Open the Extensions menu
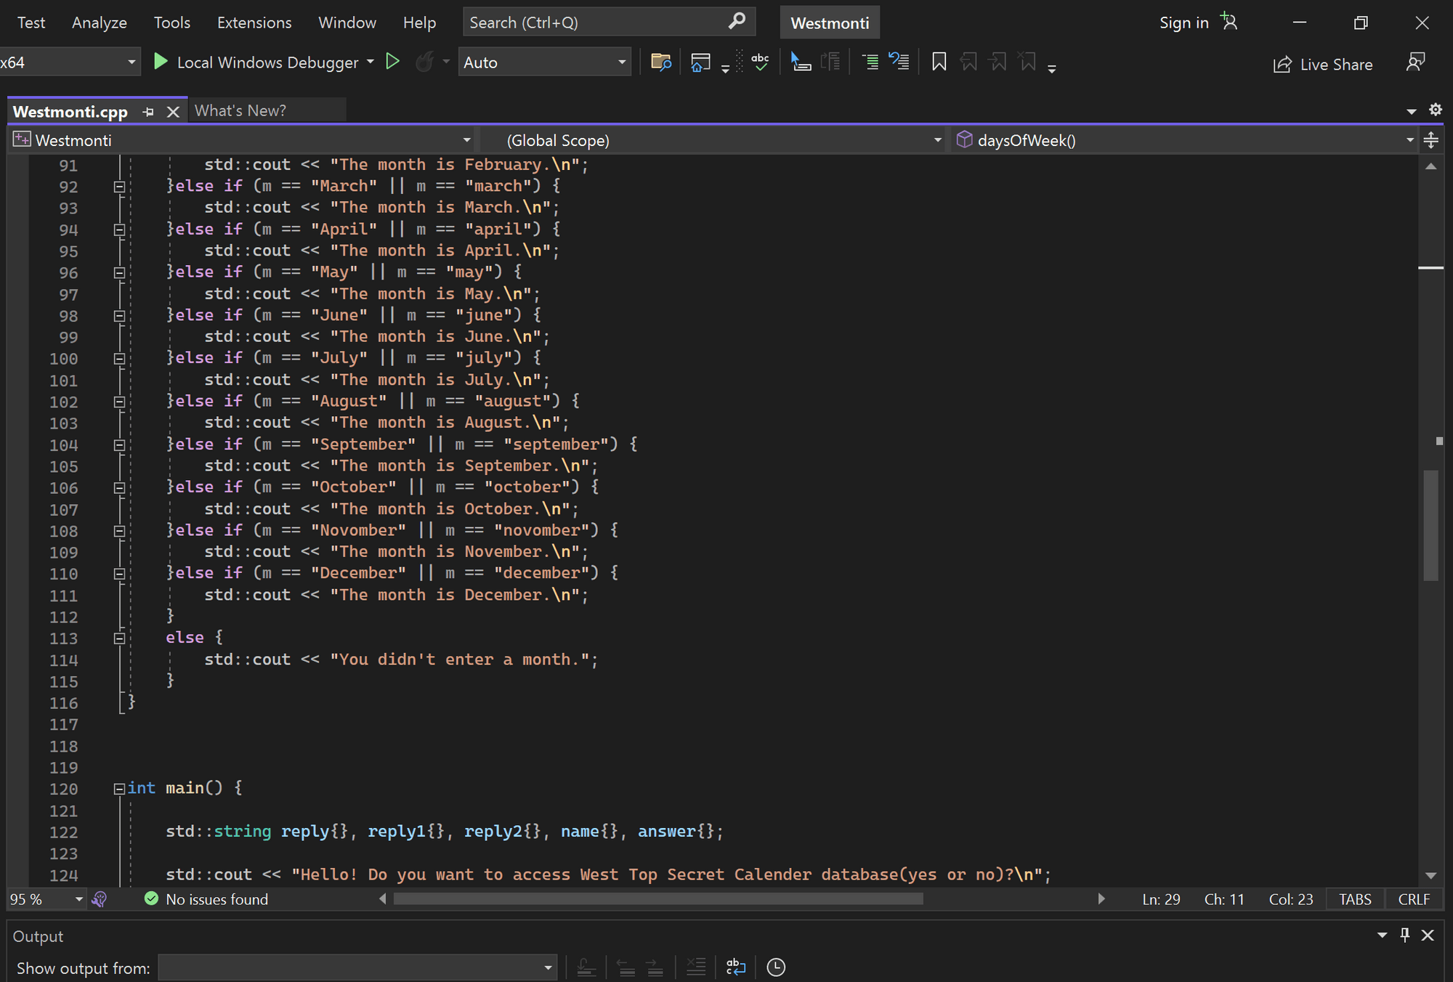The image size is (1453, 982). pos(254,23)
